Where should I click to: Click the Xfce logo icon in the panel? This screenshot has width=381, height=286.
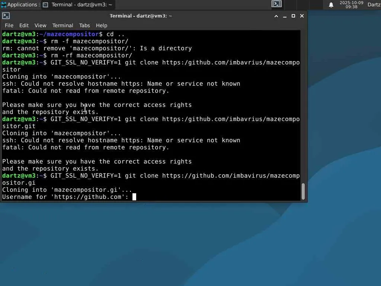tap(4, 4)
